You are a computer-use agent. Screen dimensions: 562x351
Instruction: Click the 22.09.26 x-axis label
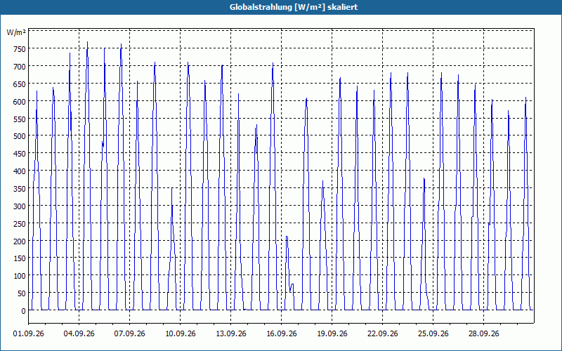pos(382,334)
